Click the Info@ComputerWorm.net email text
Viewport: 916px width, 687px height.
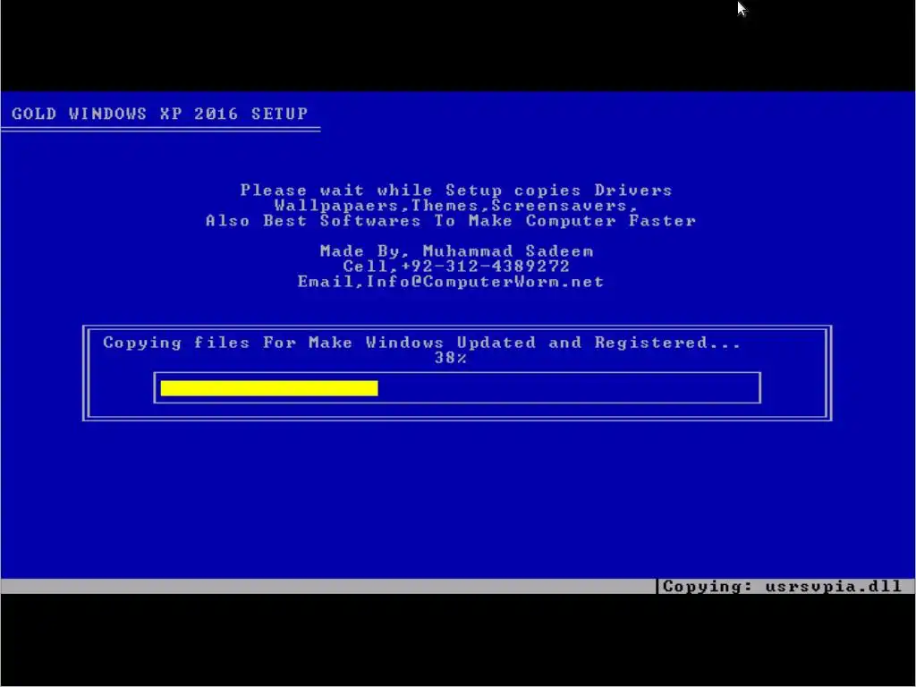tap(485, 282)
